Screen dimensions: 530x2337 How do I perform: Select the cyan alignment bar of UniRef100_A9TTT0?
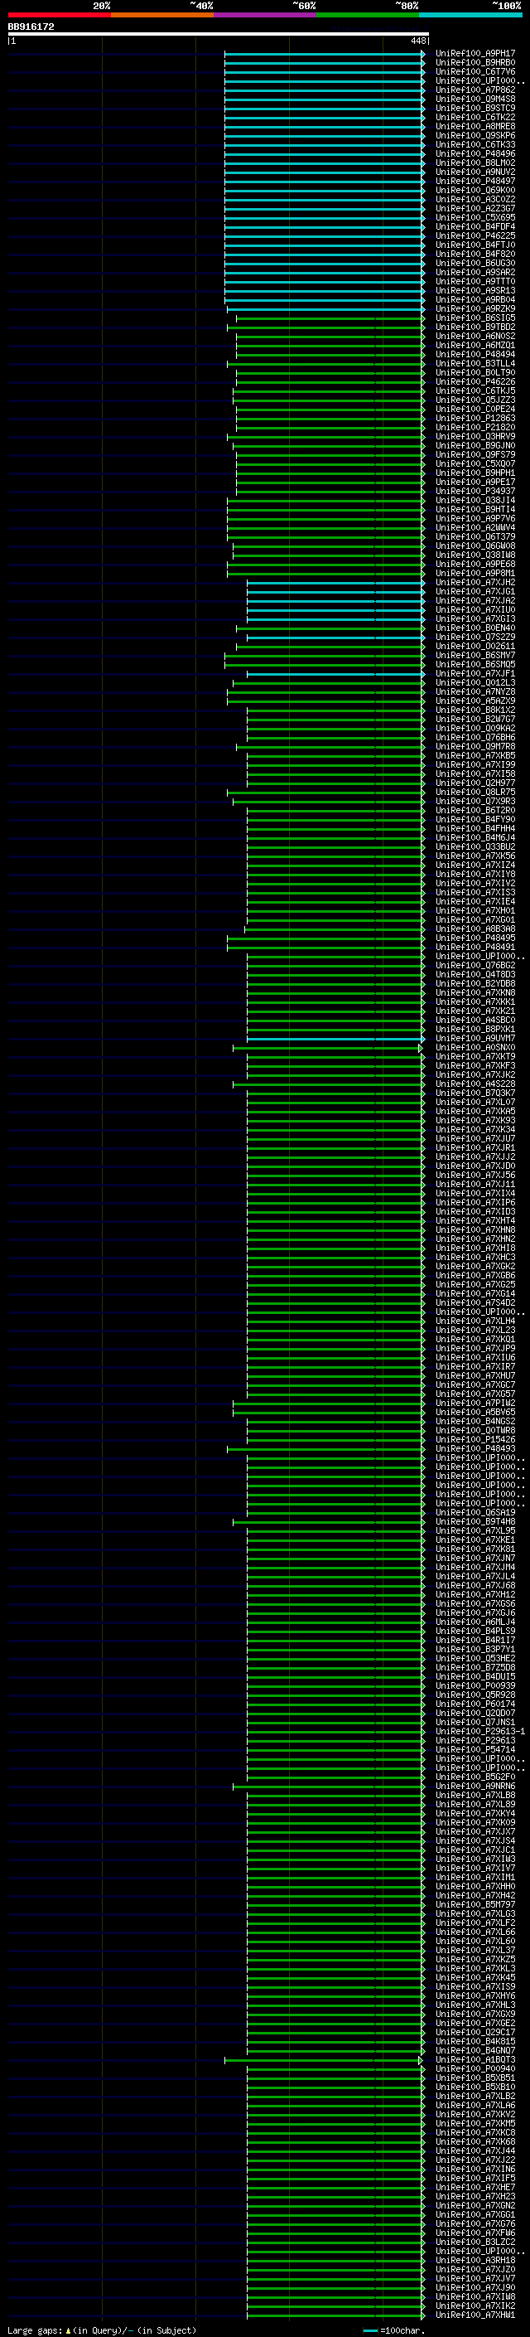pyautogui.click(x=325, y=282)
